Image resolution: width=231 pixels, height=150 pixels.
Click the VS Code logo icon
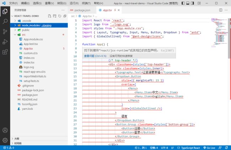pyautogui.click(x=4, y=3)
